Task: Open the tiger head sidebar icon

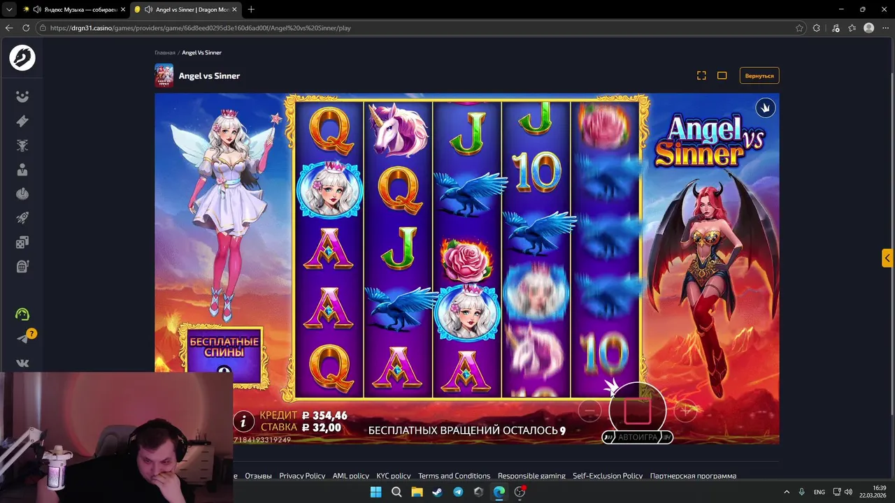Action: [x=22, y=145]
